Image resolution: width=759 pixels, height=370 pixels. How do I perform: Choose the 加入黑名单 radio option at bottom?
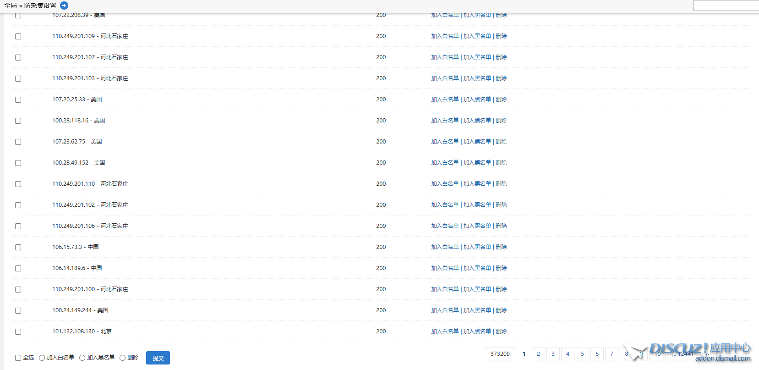pyautogui.click(x=82, y=358)
